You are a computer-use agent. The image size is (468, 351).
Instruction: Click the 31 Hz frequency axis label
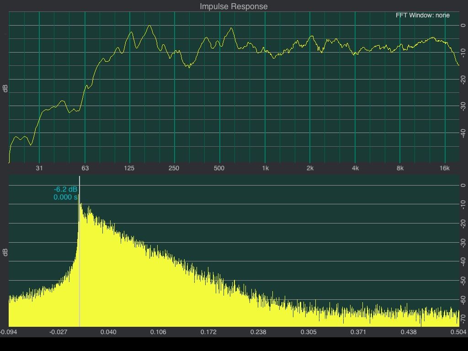point(39,168)
